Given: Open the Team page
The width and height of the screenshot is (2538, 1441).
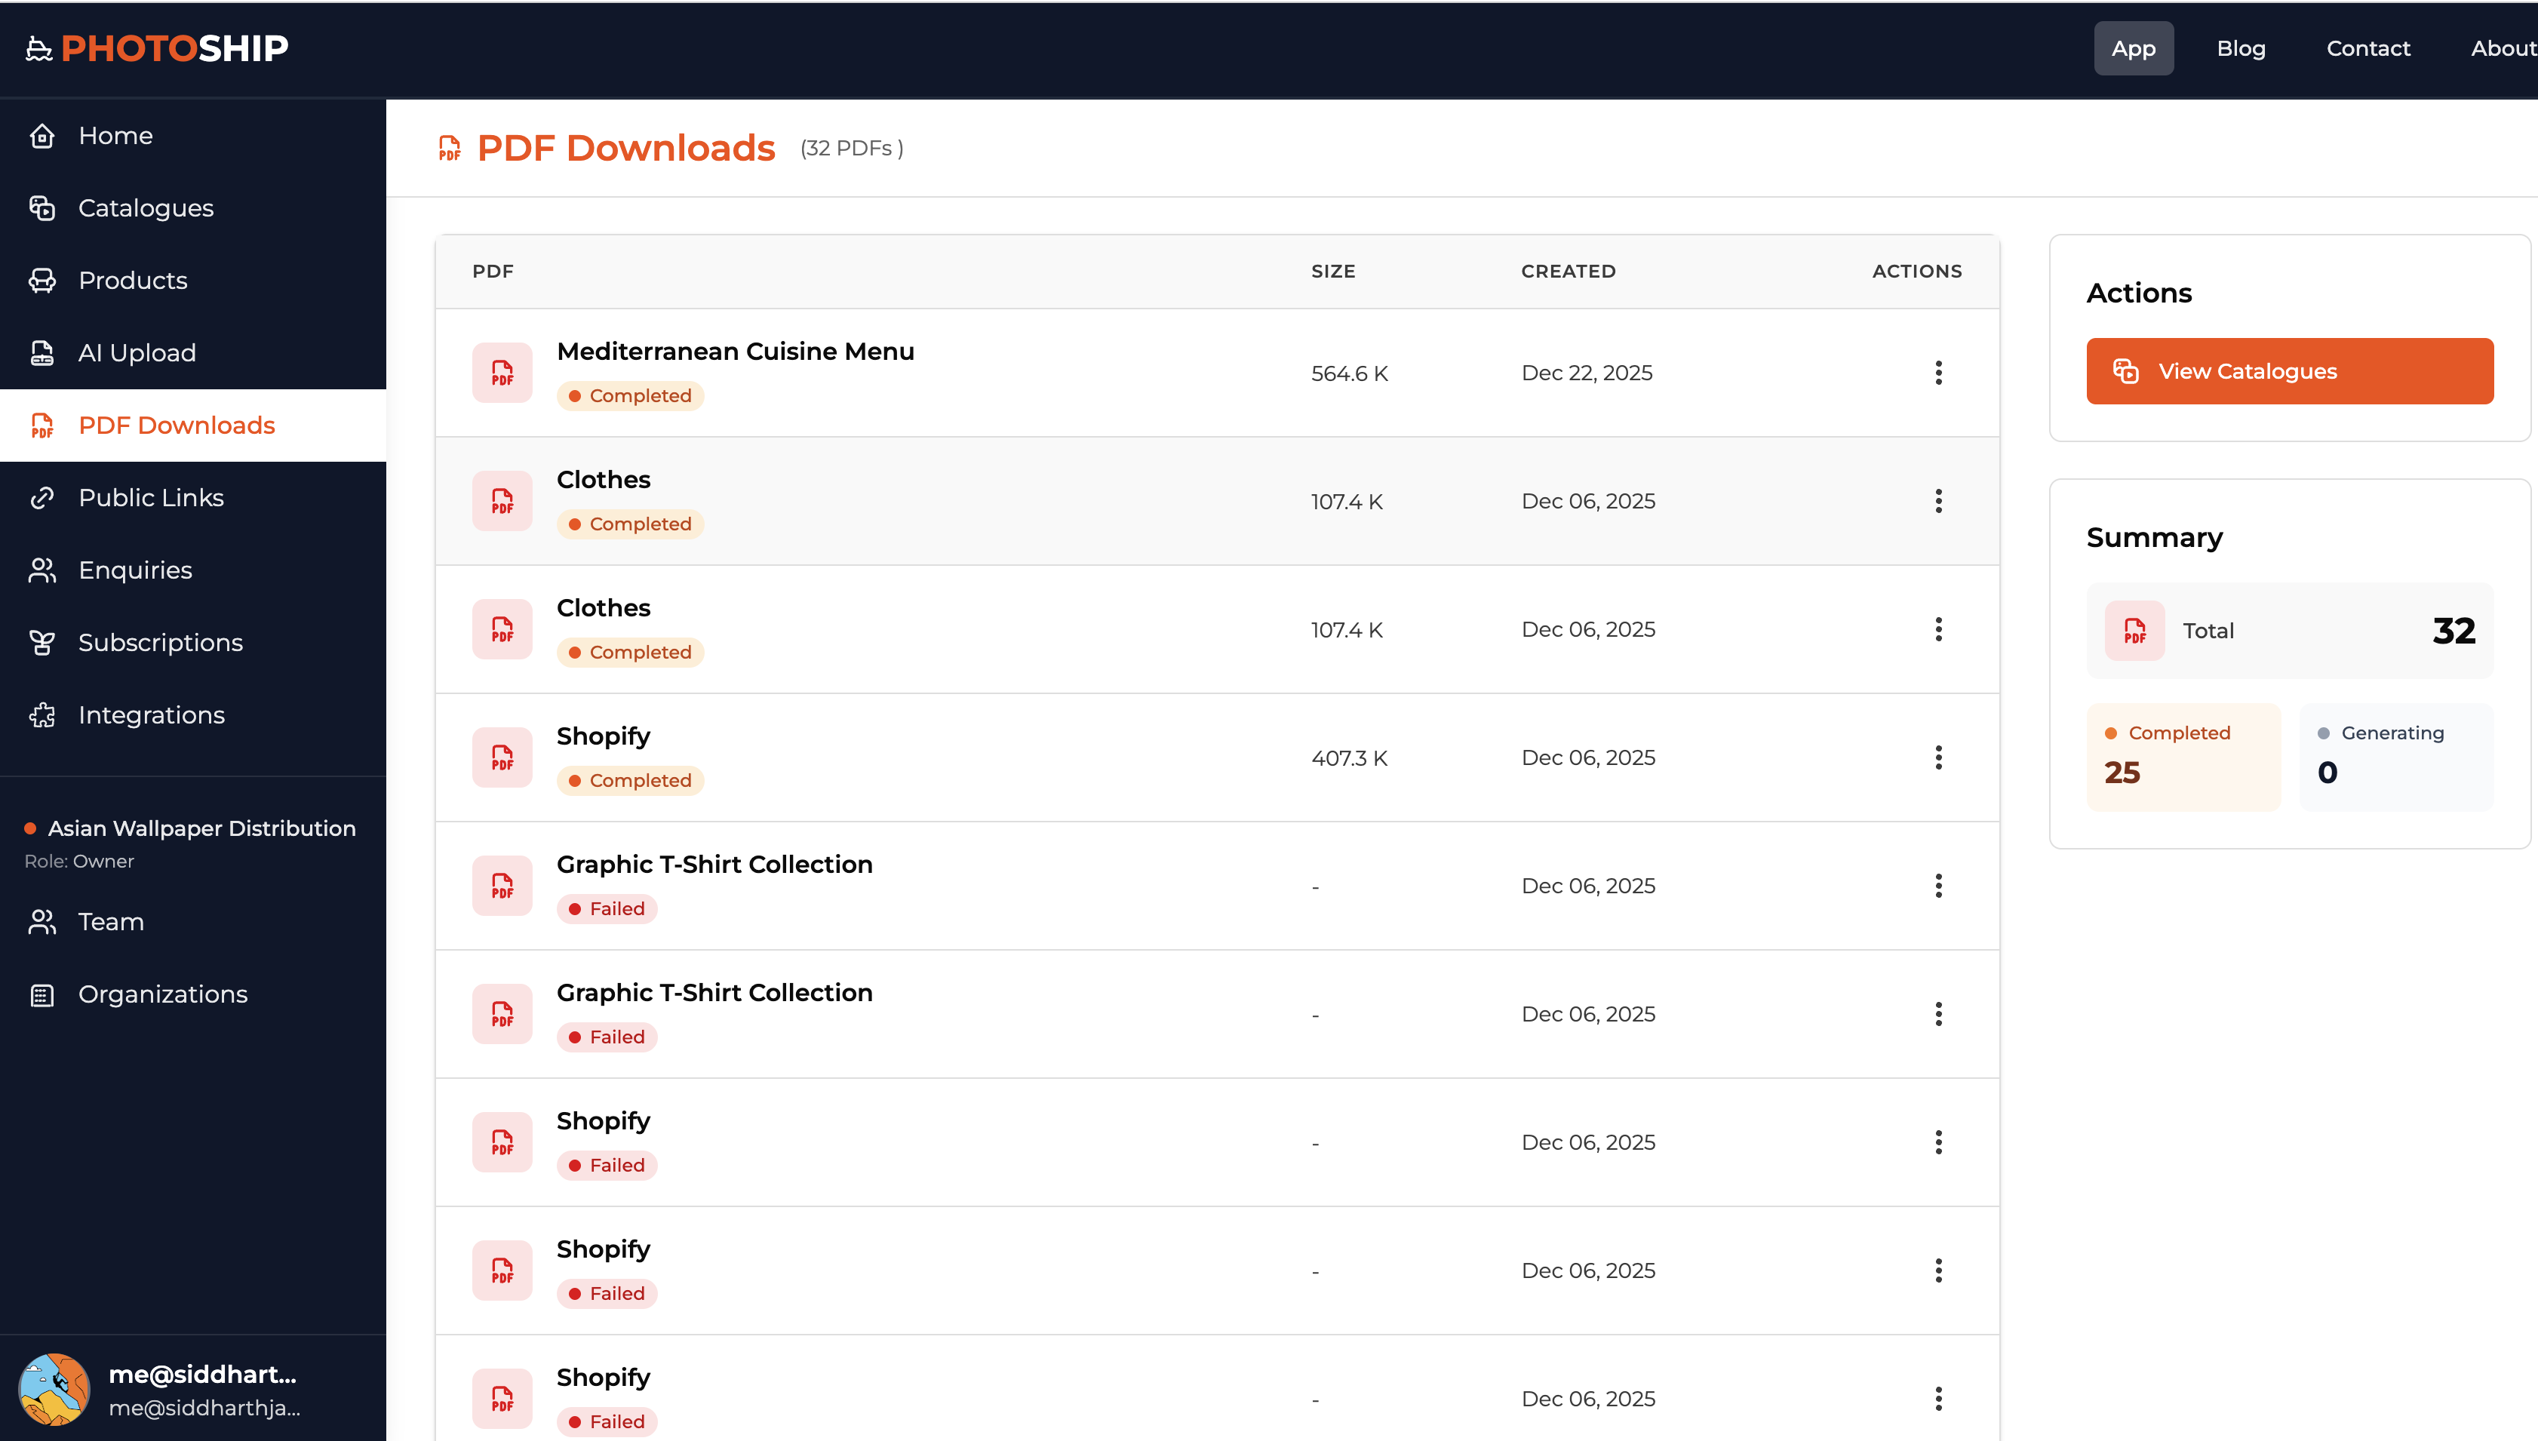Looking at the screenshot, I should point(111,921).
